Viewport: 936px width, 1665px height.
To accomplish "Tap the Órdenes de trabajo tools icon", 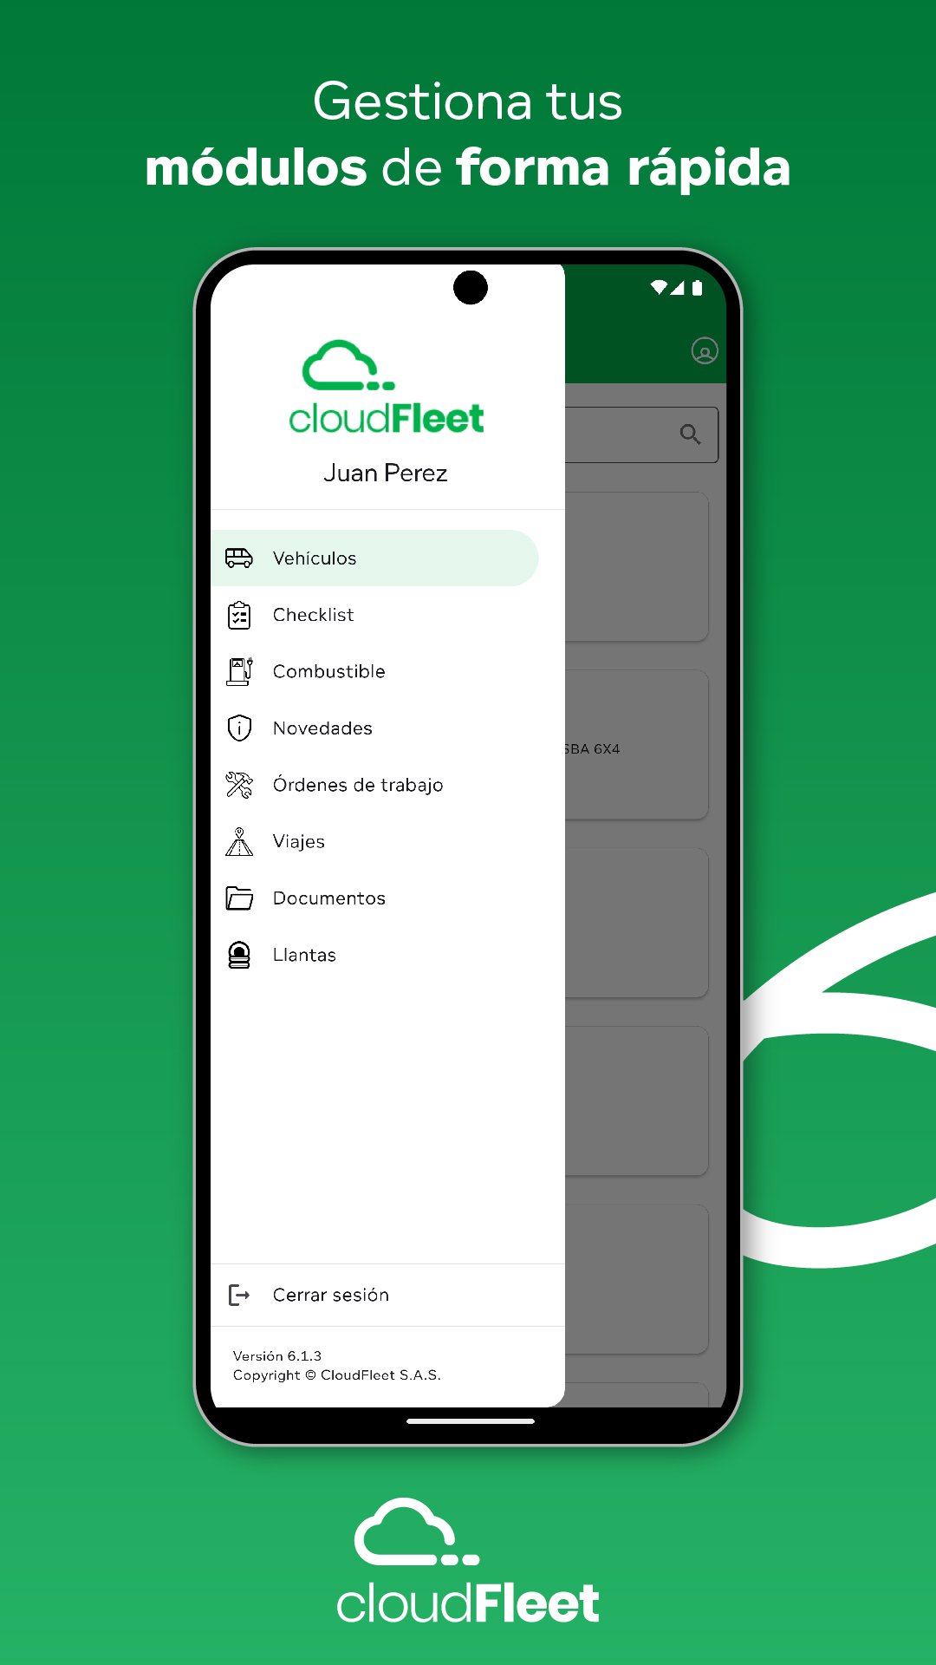I will point(238,785).
